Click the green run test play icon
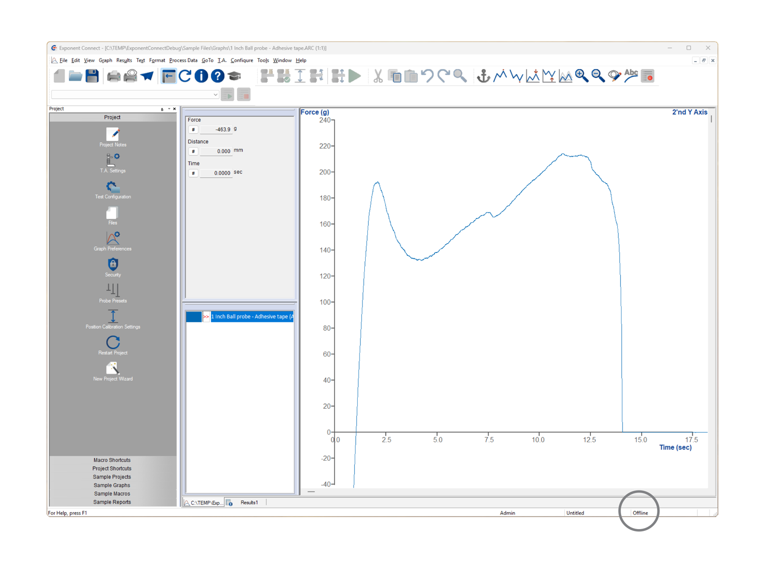The width and height of the screenshot is (765, 573). click(x=355, y=76)
